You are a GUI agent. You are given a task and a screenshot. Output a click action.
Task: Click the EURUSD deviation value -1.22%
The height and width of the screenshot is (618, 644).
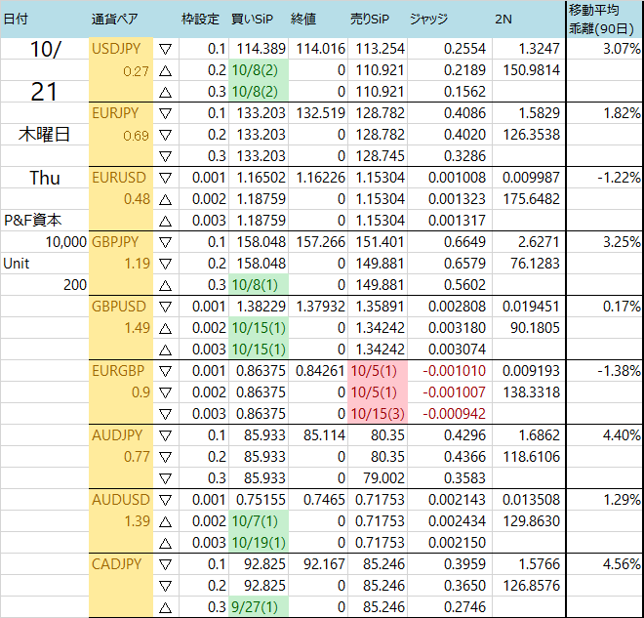[x=619, y=178]
